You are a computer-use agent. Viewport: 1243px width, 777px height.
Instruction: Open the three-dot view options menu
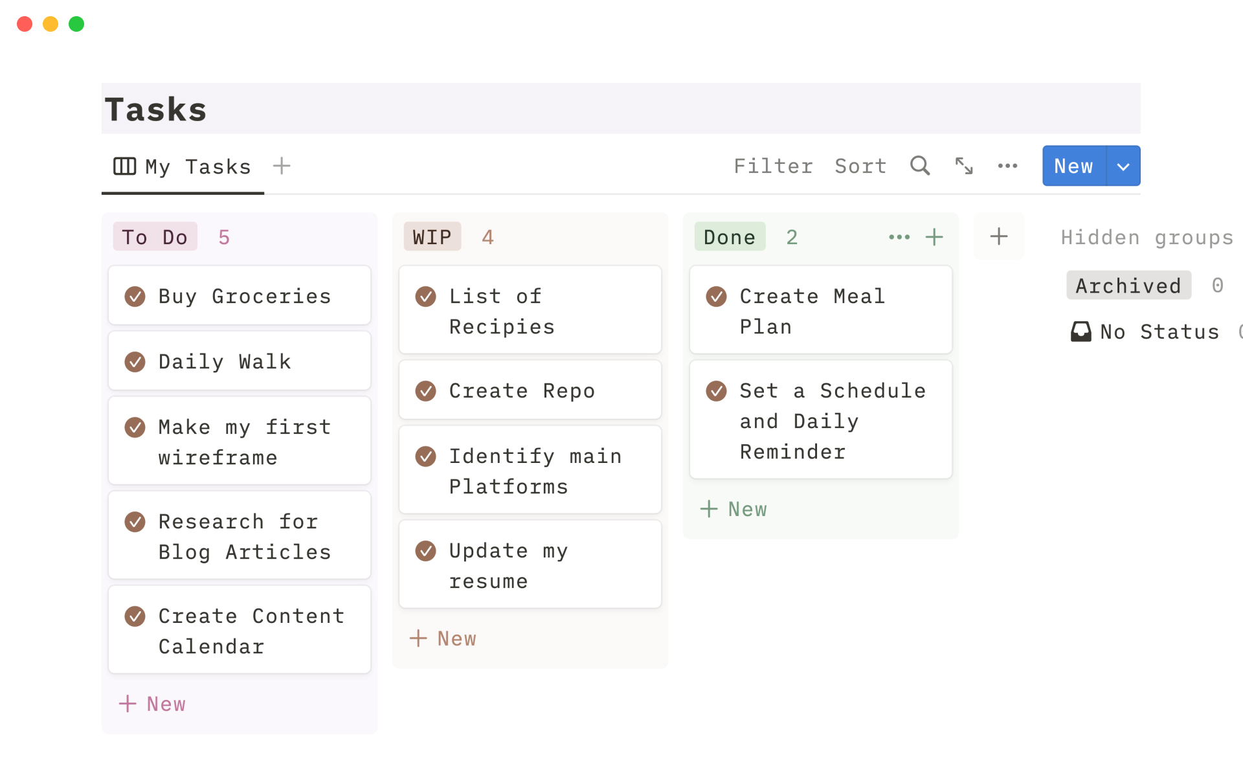1007,166
